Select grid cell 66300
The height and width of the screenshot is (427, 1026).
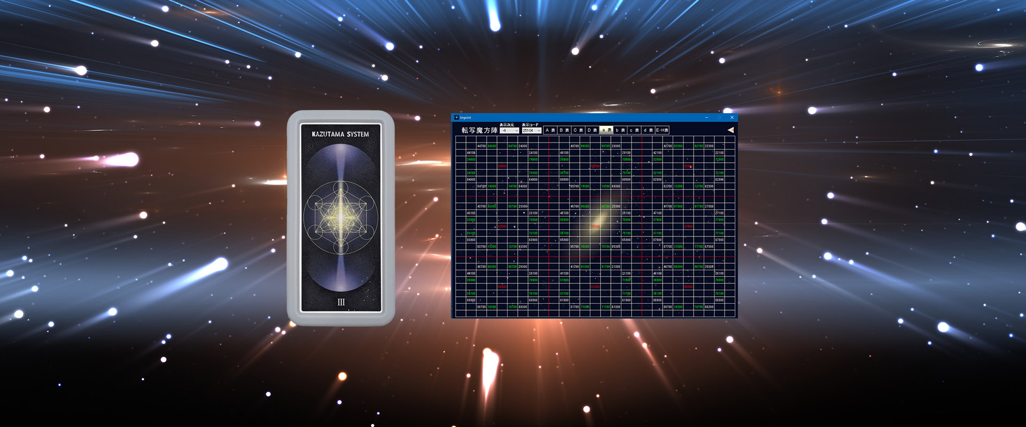(x=710, y=306)
